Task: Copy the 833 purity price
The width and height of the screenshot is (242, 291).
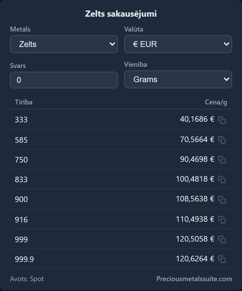Action: pyautogui.click(x=222, y=179)
